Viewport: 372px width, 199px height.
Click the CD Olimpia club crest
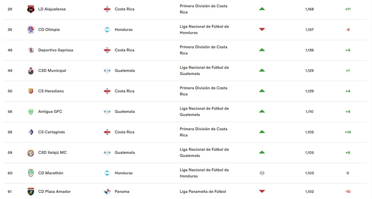(x=31, y=29)
